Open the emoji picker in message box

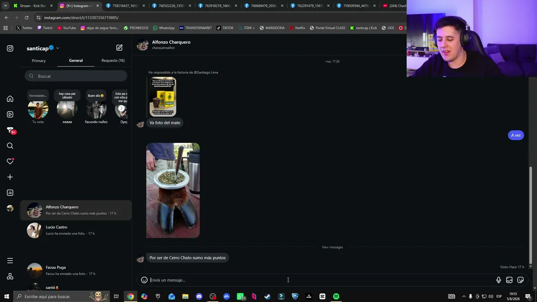144,280
